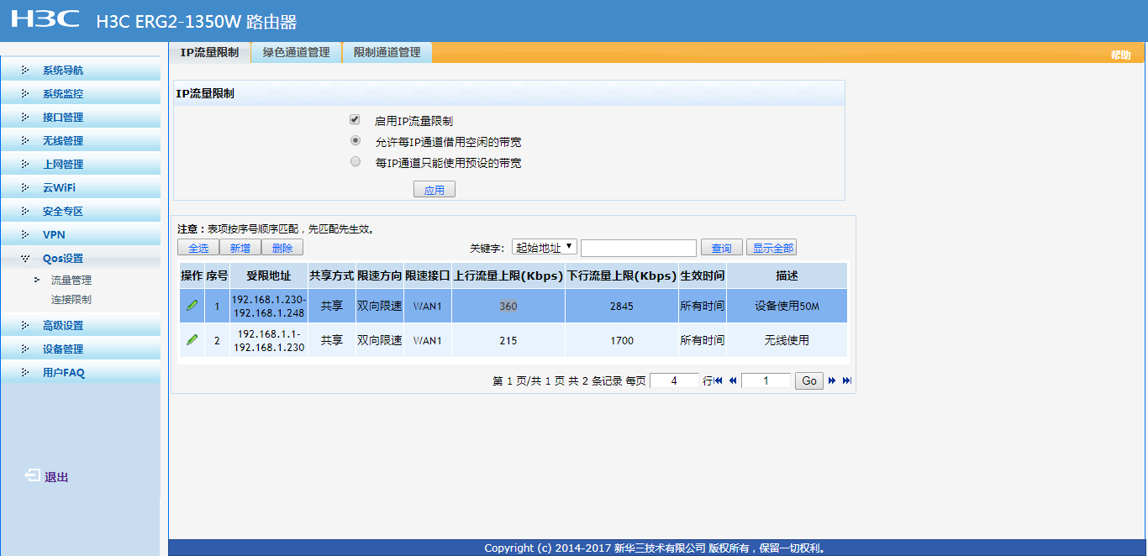Focus the rows-per-page field showing 4

tap(675, 380)
